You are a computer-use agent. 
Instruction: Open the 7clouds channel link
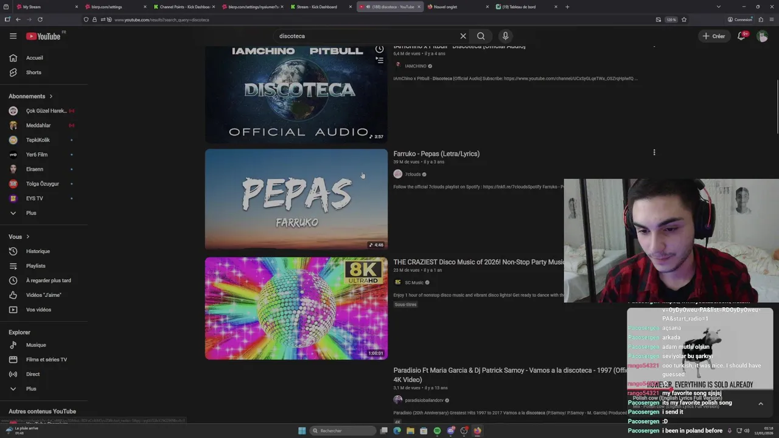tap(413, 174)
